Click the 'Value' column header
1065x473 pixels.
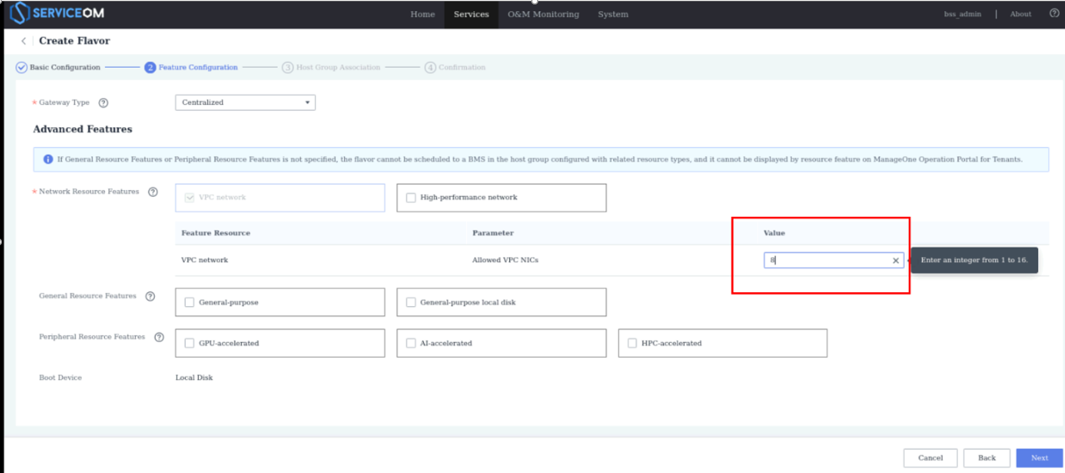[774, 233]
